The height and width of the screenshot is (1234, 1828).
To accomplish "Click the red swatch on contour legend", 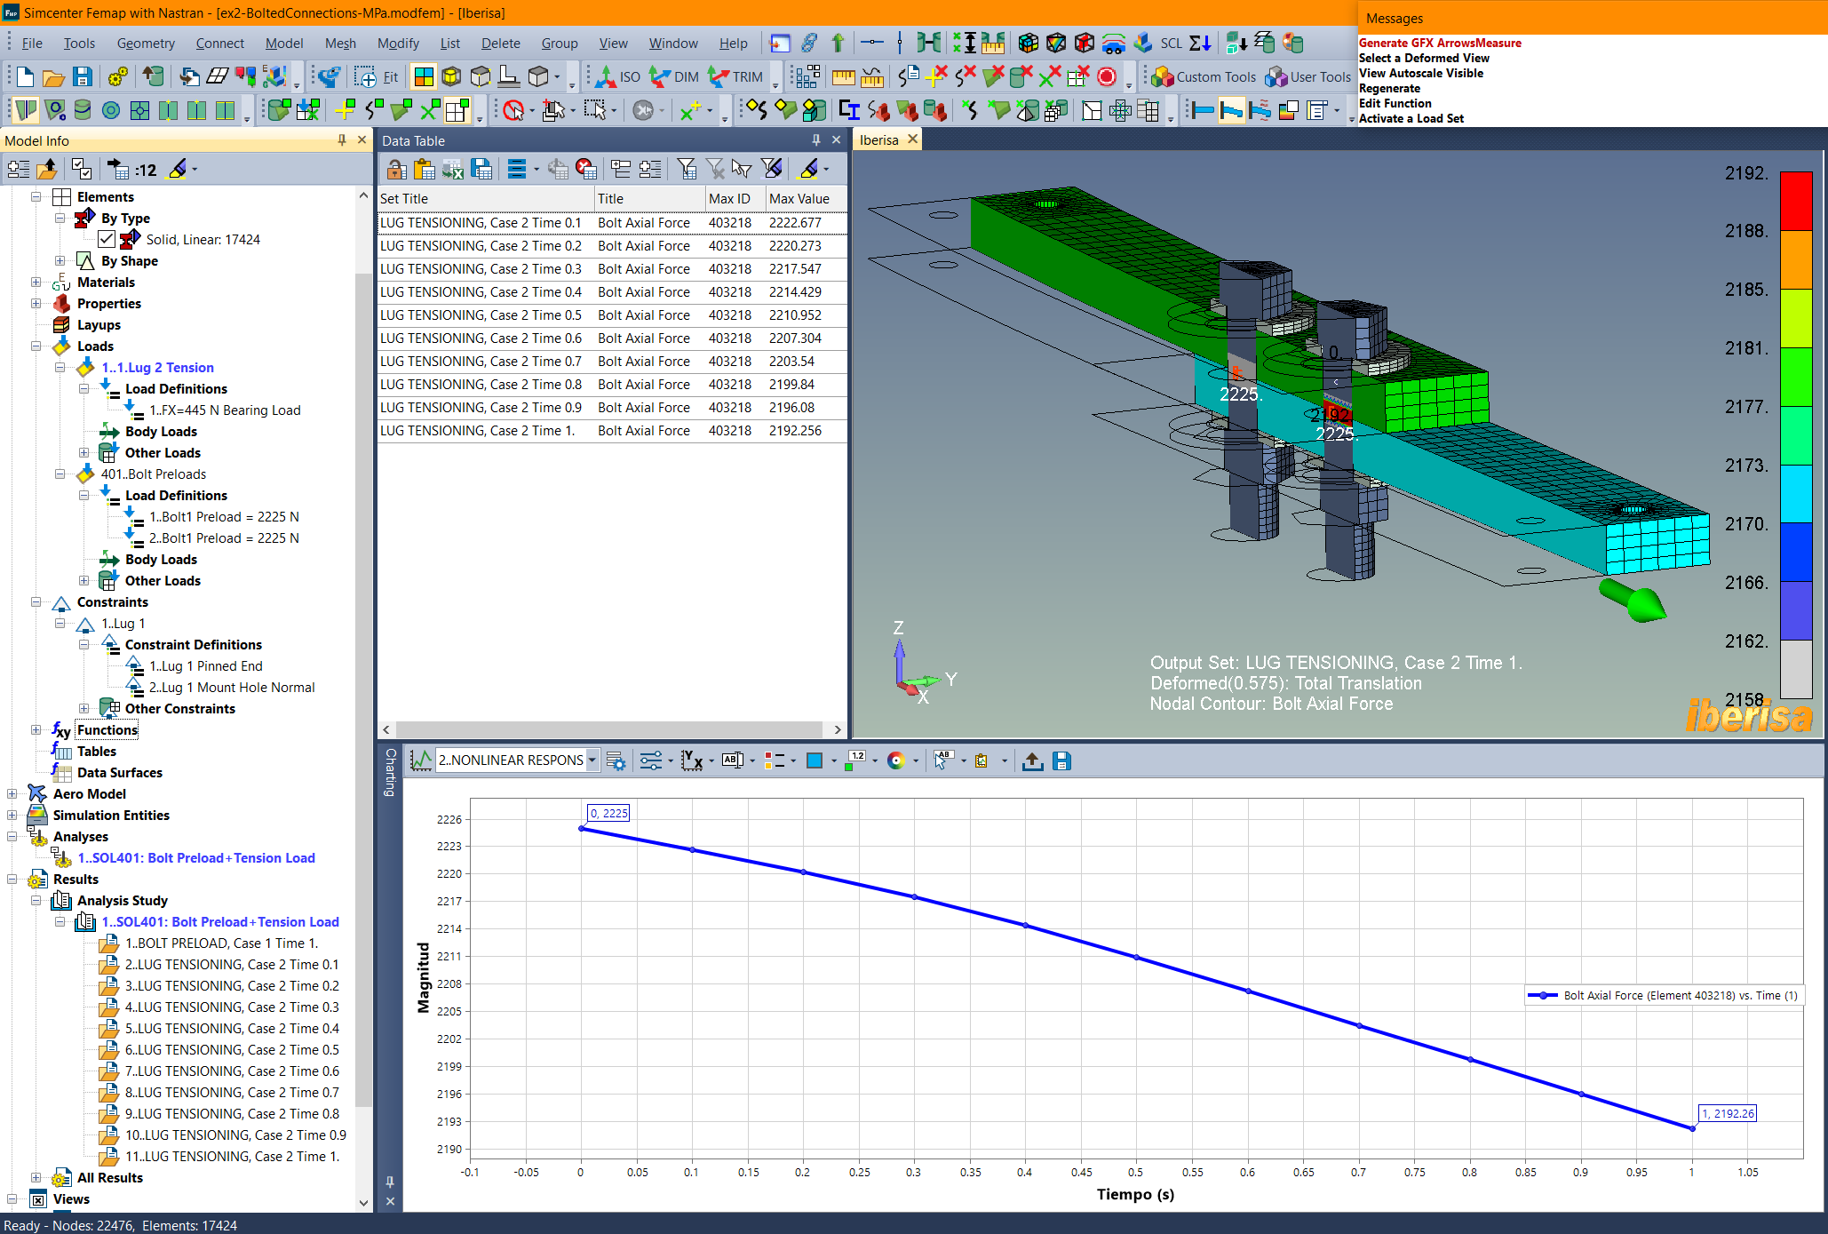I will [x=1796, y=202].
